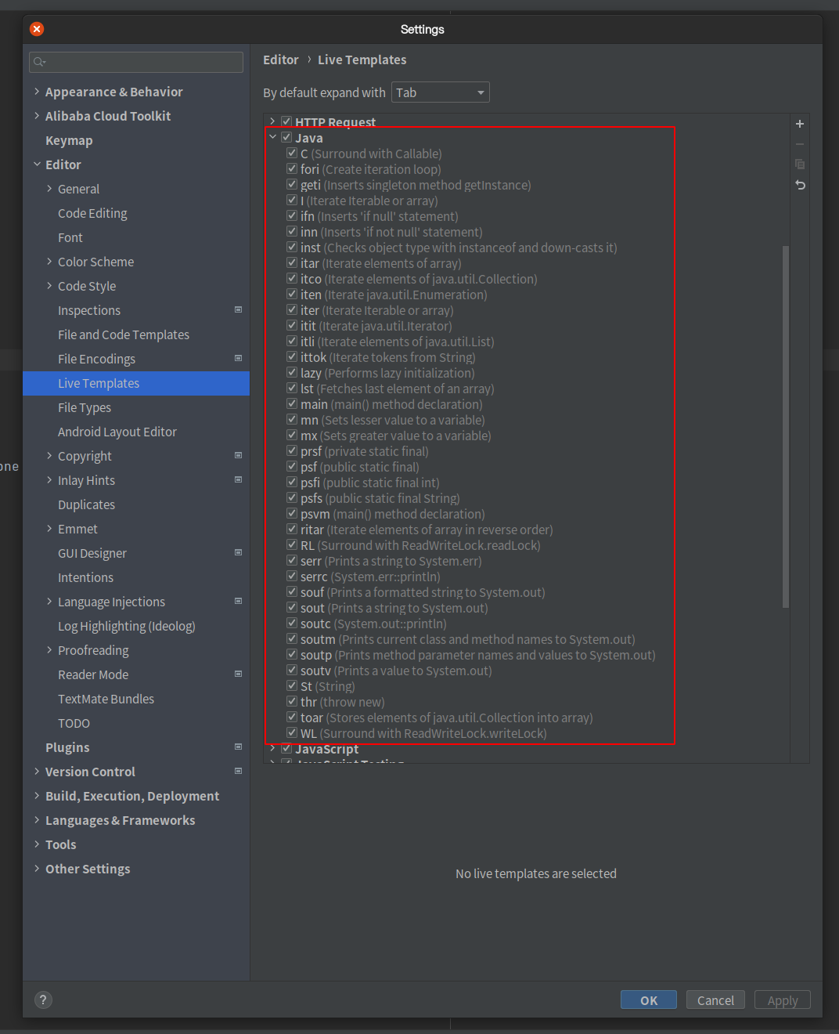The height and width of the screenshot is (1034, 839).
Task: Click the project-level icon beside Copyright
Action: [x=239, y=455]
